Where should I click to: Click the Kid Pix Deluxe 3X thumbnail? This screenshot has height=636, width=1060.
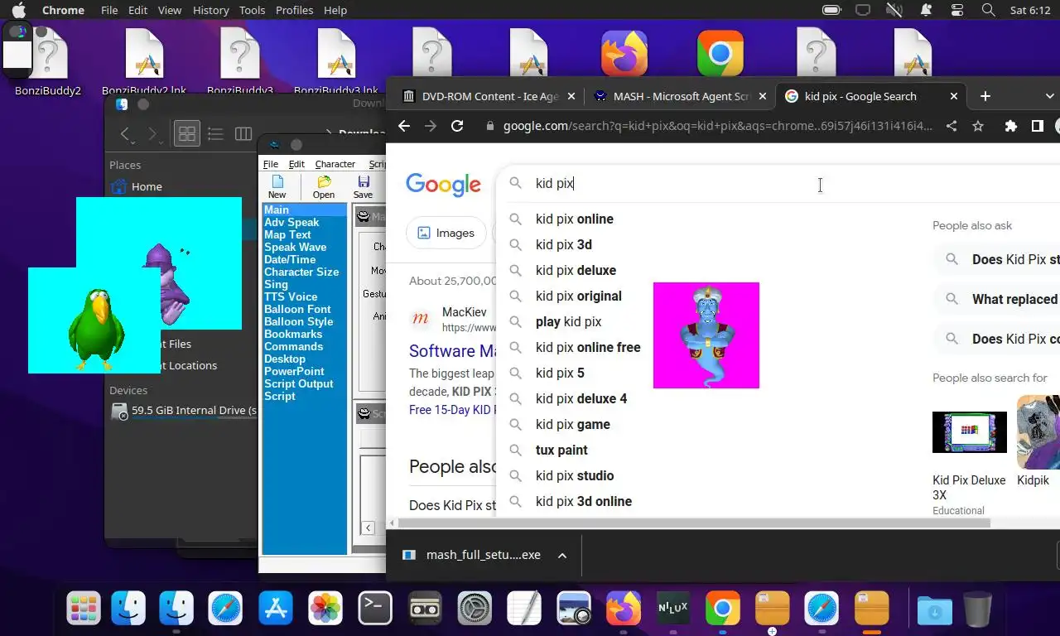[x=970, y=432]
